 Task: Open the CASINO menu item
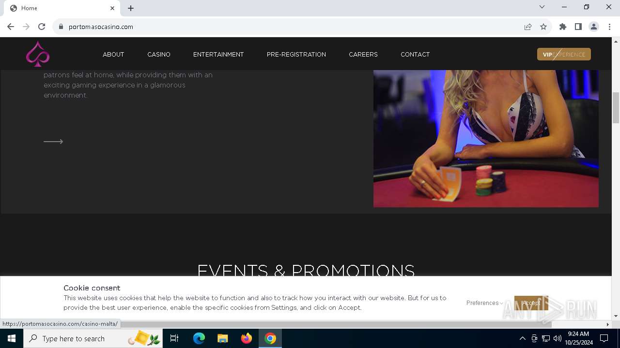click(159, 54)
